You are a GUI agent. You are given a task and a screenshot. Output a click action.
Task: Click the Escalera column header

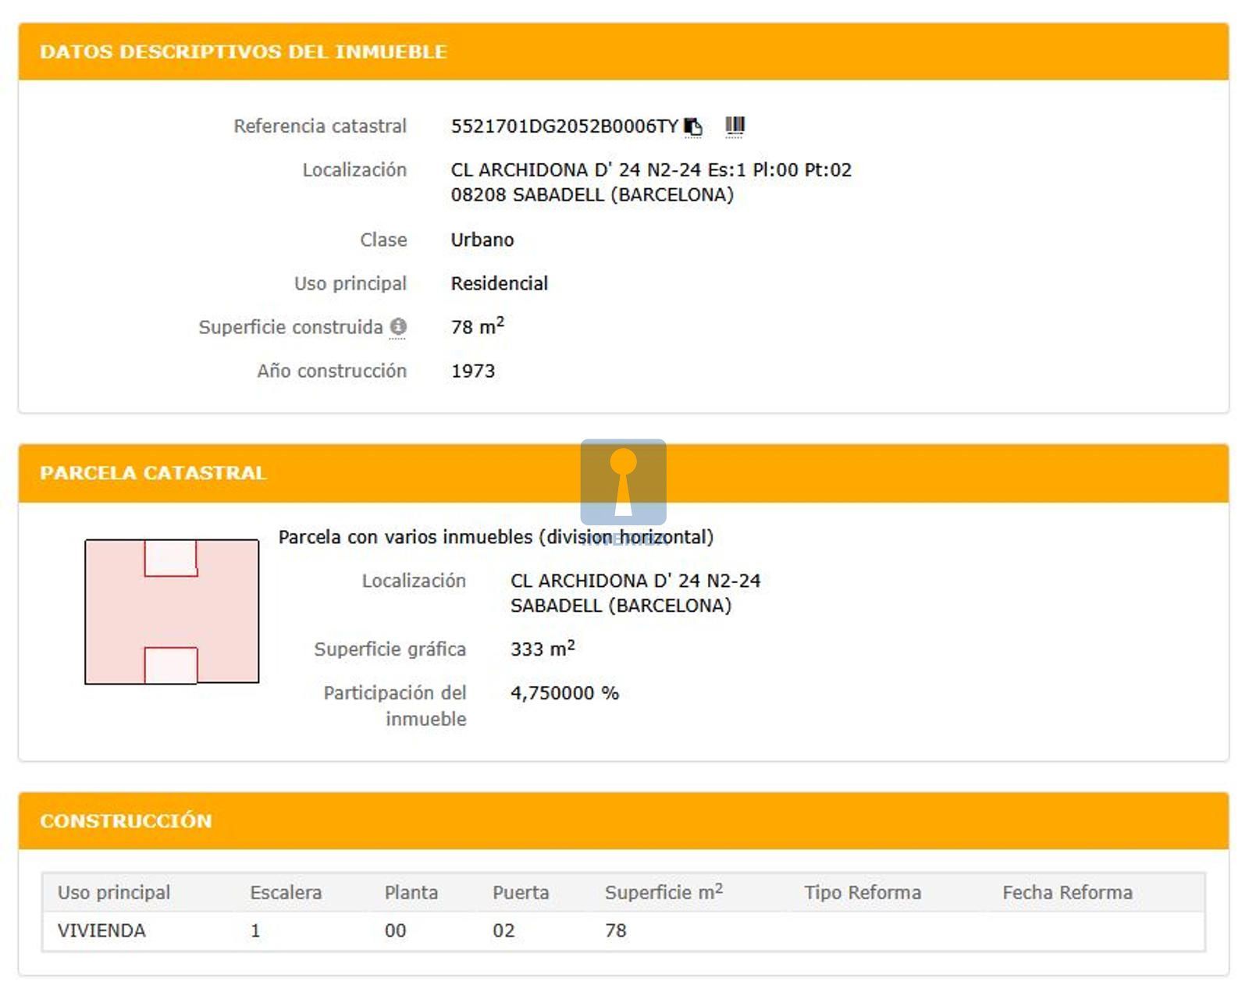[286, 893]
